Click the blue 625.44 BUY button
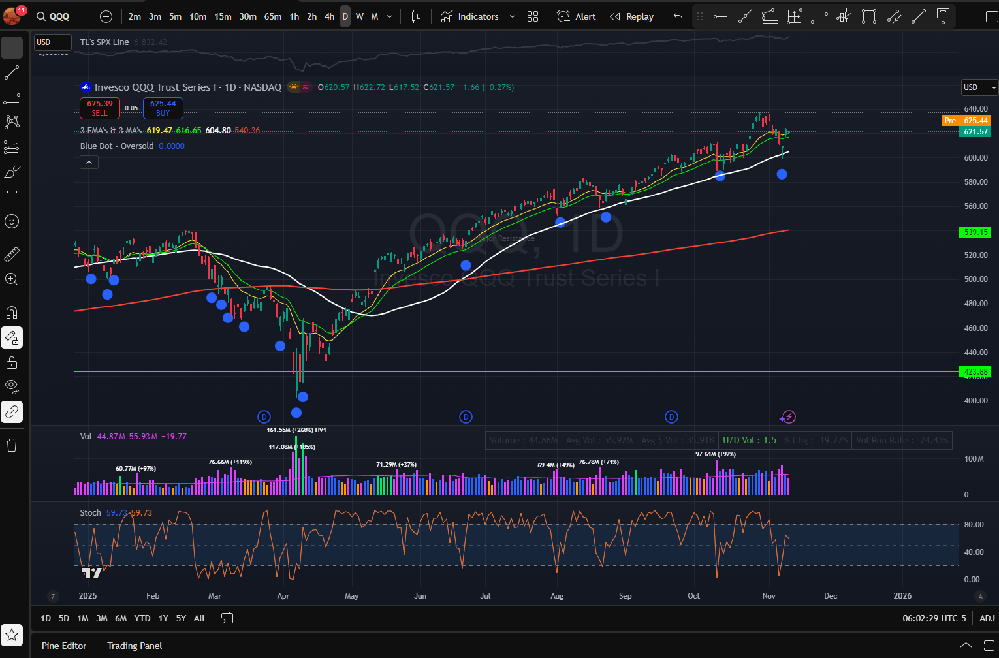The width and height of the screenshot is (999, 658). pos(163,108)
